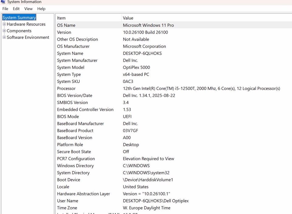Select the Hardware Resources tree label
This screenshot has height=214, width=292.
point(26,24)
